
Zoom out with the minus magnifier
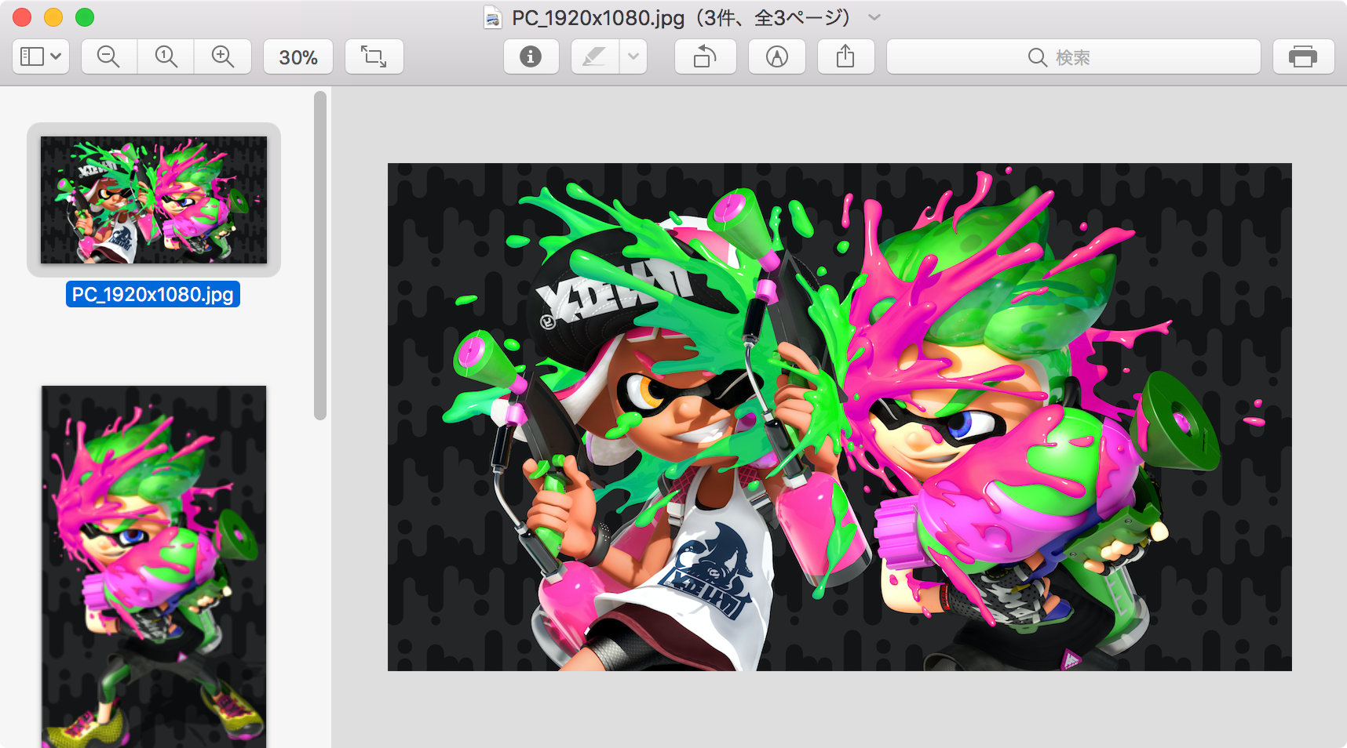(x=108, y=56)
